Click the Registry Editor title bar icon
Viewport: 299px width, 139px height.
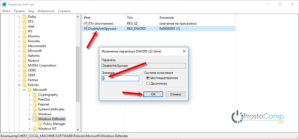tap(4, 4)
